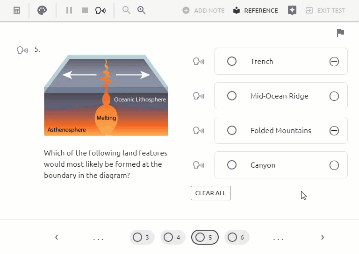Open the calculator tool
Image resolution: width=359 pixels, height=254 pixels.
[17, 10]
